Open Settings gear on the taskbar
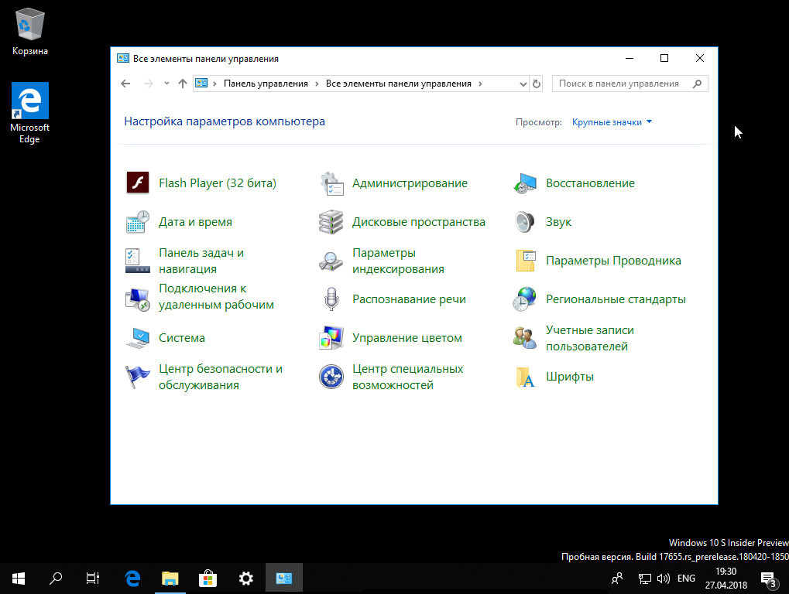This screenshot has width=789, height=594. point(245,579)
